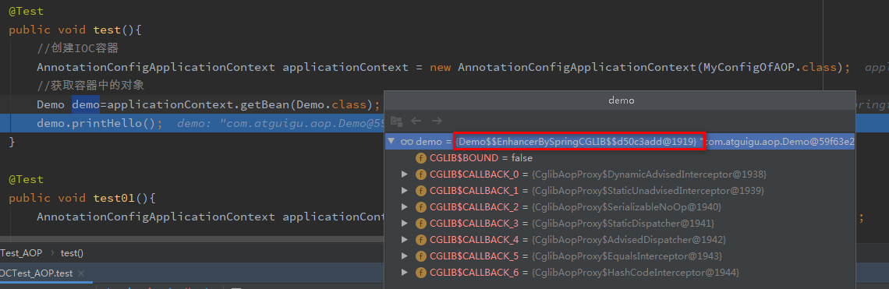Expand the CGLIB$CALLBACK_1 node
This screenshot has height=289, width=889.
tap(404, 190)
